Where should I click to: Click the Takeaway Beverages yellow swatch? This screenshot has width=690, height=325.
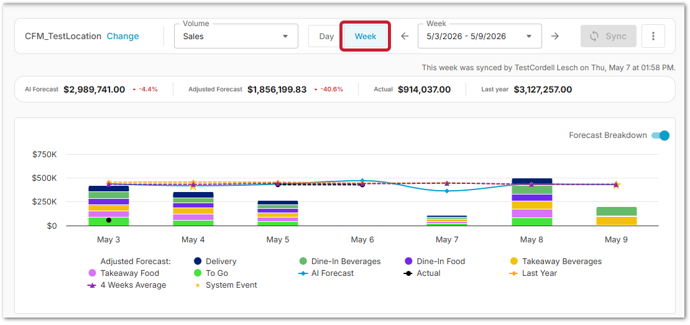point(514,261)
